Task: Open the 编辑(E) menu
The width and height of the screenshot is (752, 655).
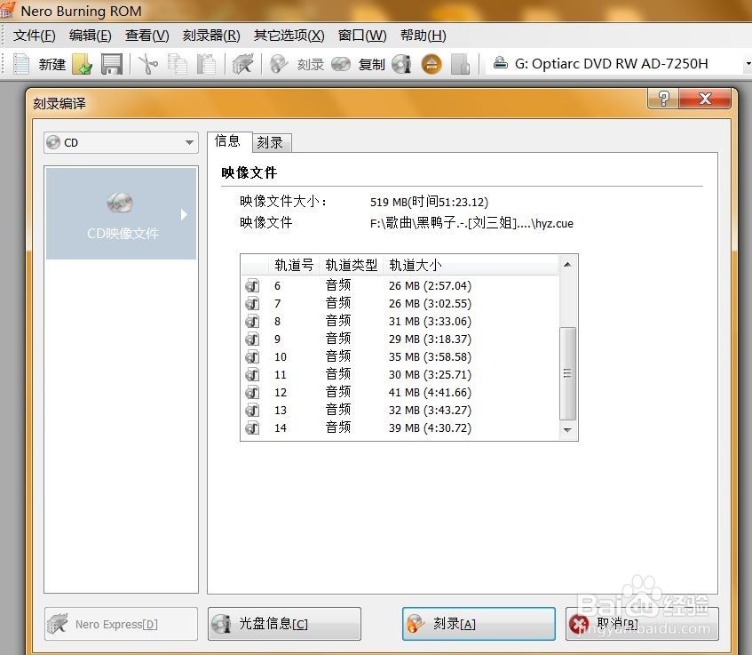Action: (91, 36)
